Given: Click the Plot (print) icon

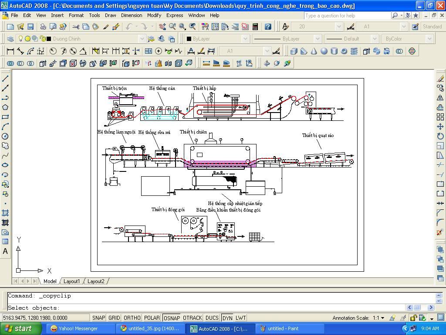Looking at the screenshot, I should (43, 27).
